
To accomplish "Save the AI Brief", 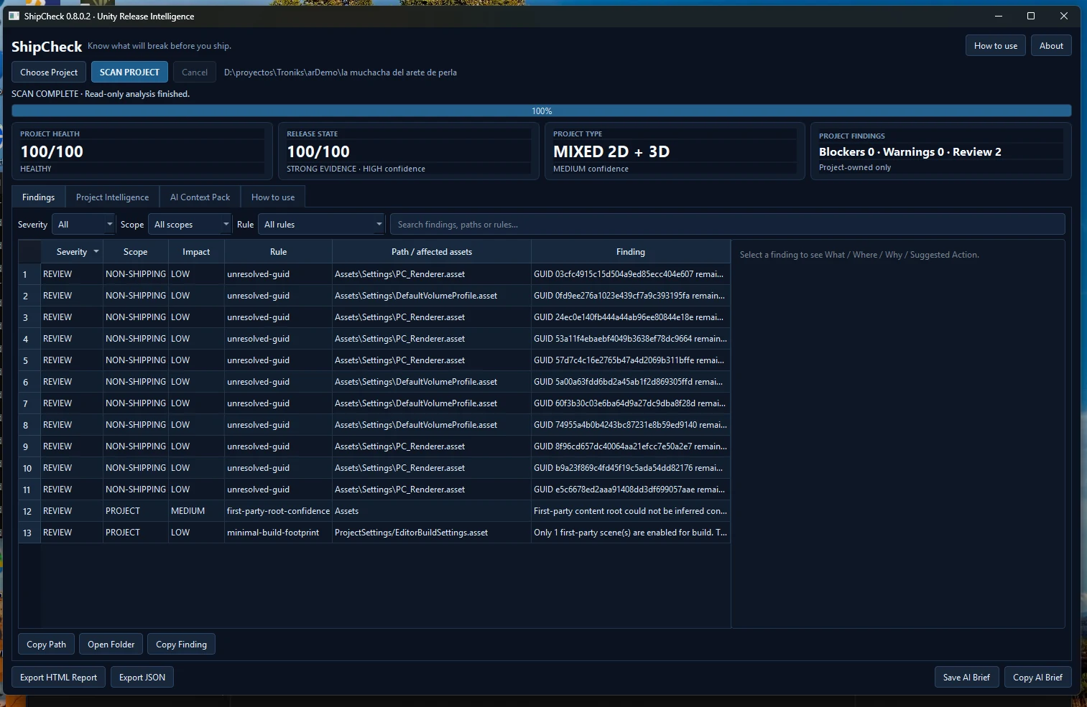I will click(966, 678).
